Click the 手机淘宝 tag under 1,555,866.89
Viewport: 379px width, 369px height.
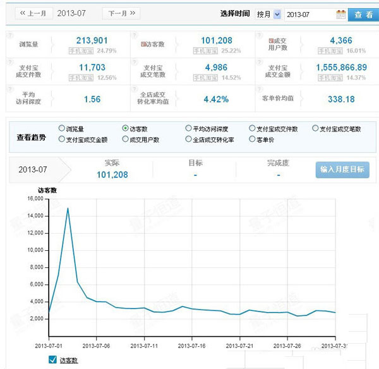tap(330, 78)
